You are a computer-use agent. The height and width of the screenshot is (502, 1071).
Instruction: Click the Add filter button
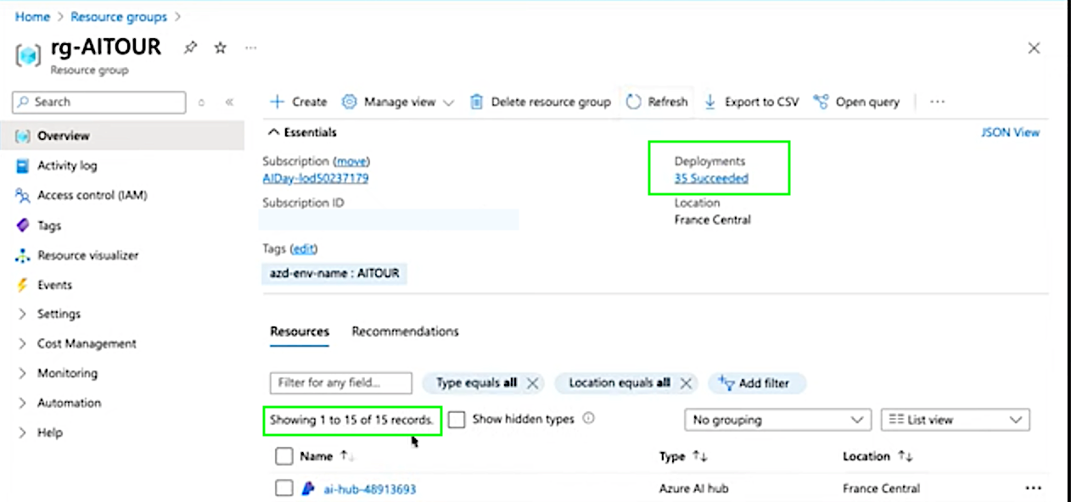tap(755, 383)
